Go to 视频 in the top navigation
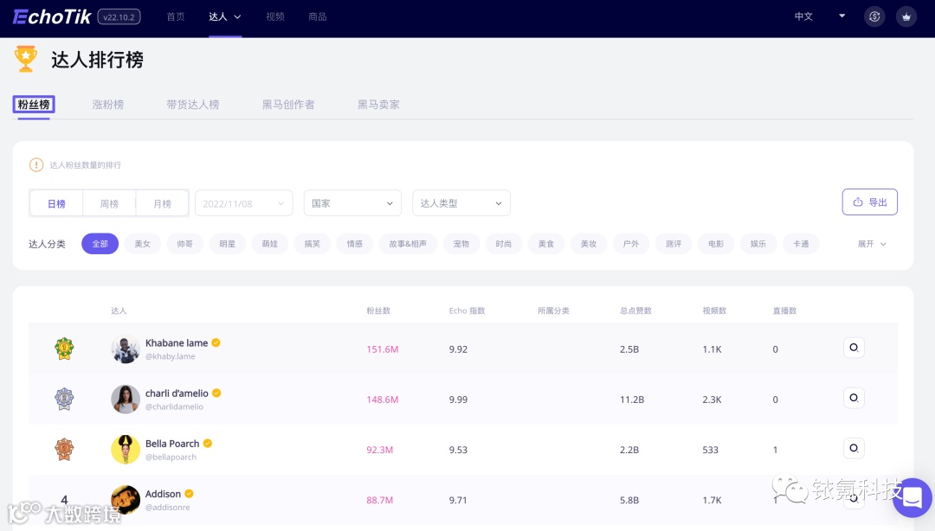 [275, 16]
